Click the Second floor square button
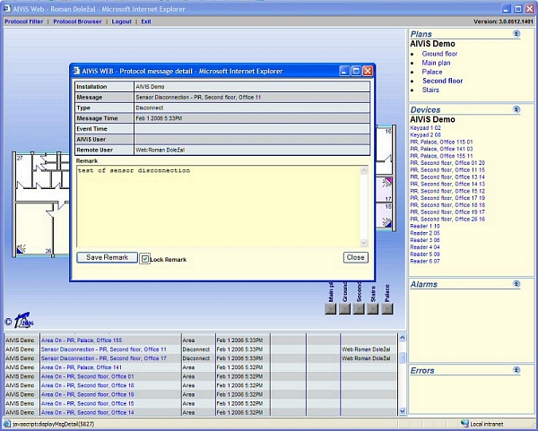The image size is (538, 431). [x=359, y=309]
